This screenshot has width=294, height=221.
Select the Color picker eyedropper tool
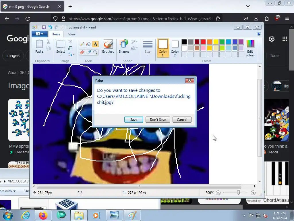[x=88, y=52]
